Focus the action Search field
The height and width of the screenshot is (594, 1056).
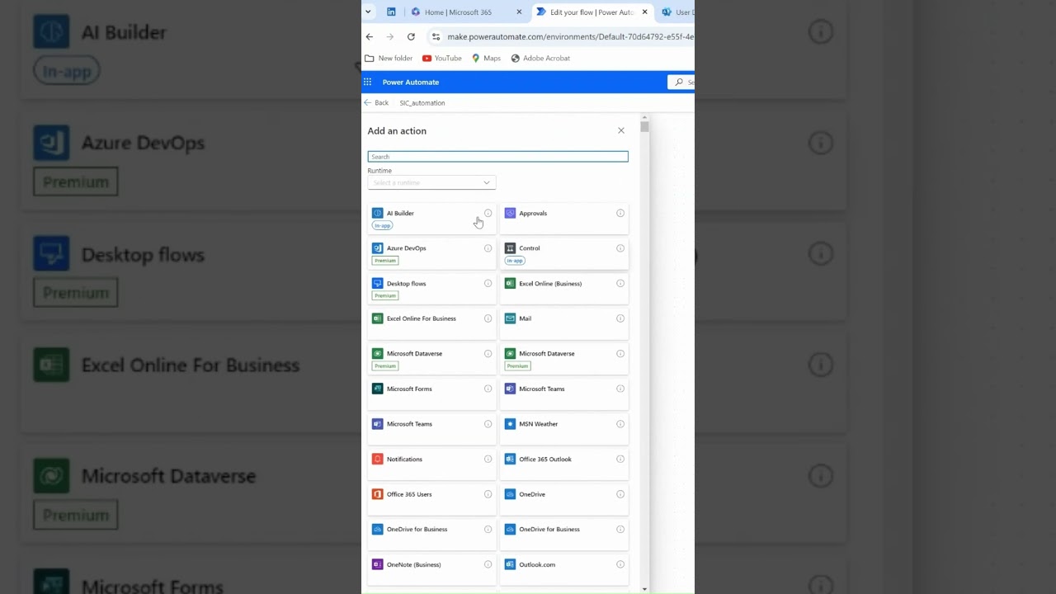pyautogui.click(x=497, y=157)
